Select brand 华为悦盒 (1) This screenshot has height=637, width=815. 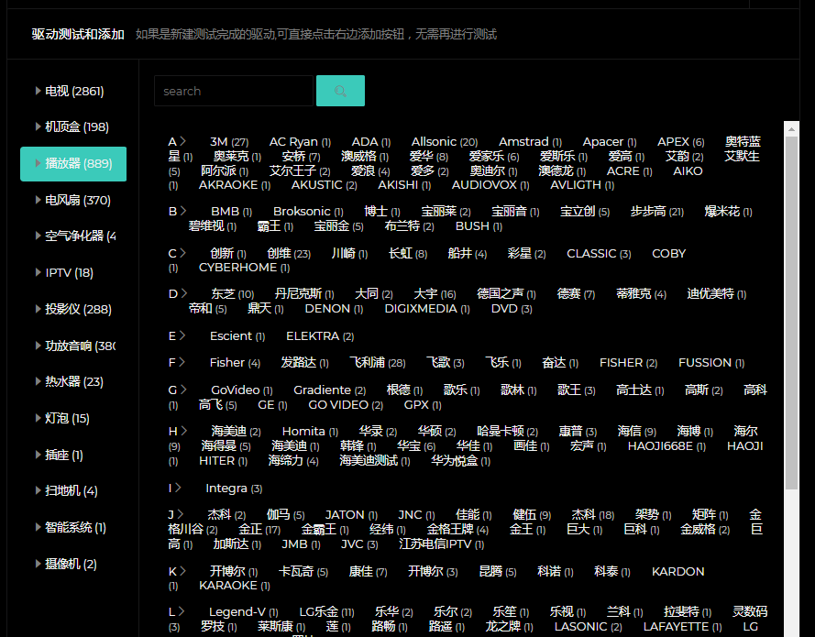[460, 461]
